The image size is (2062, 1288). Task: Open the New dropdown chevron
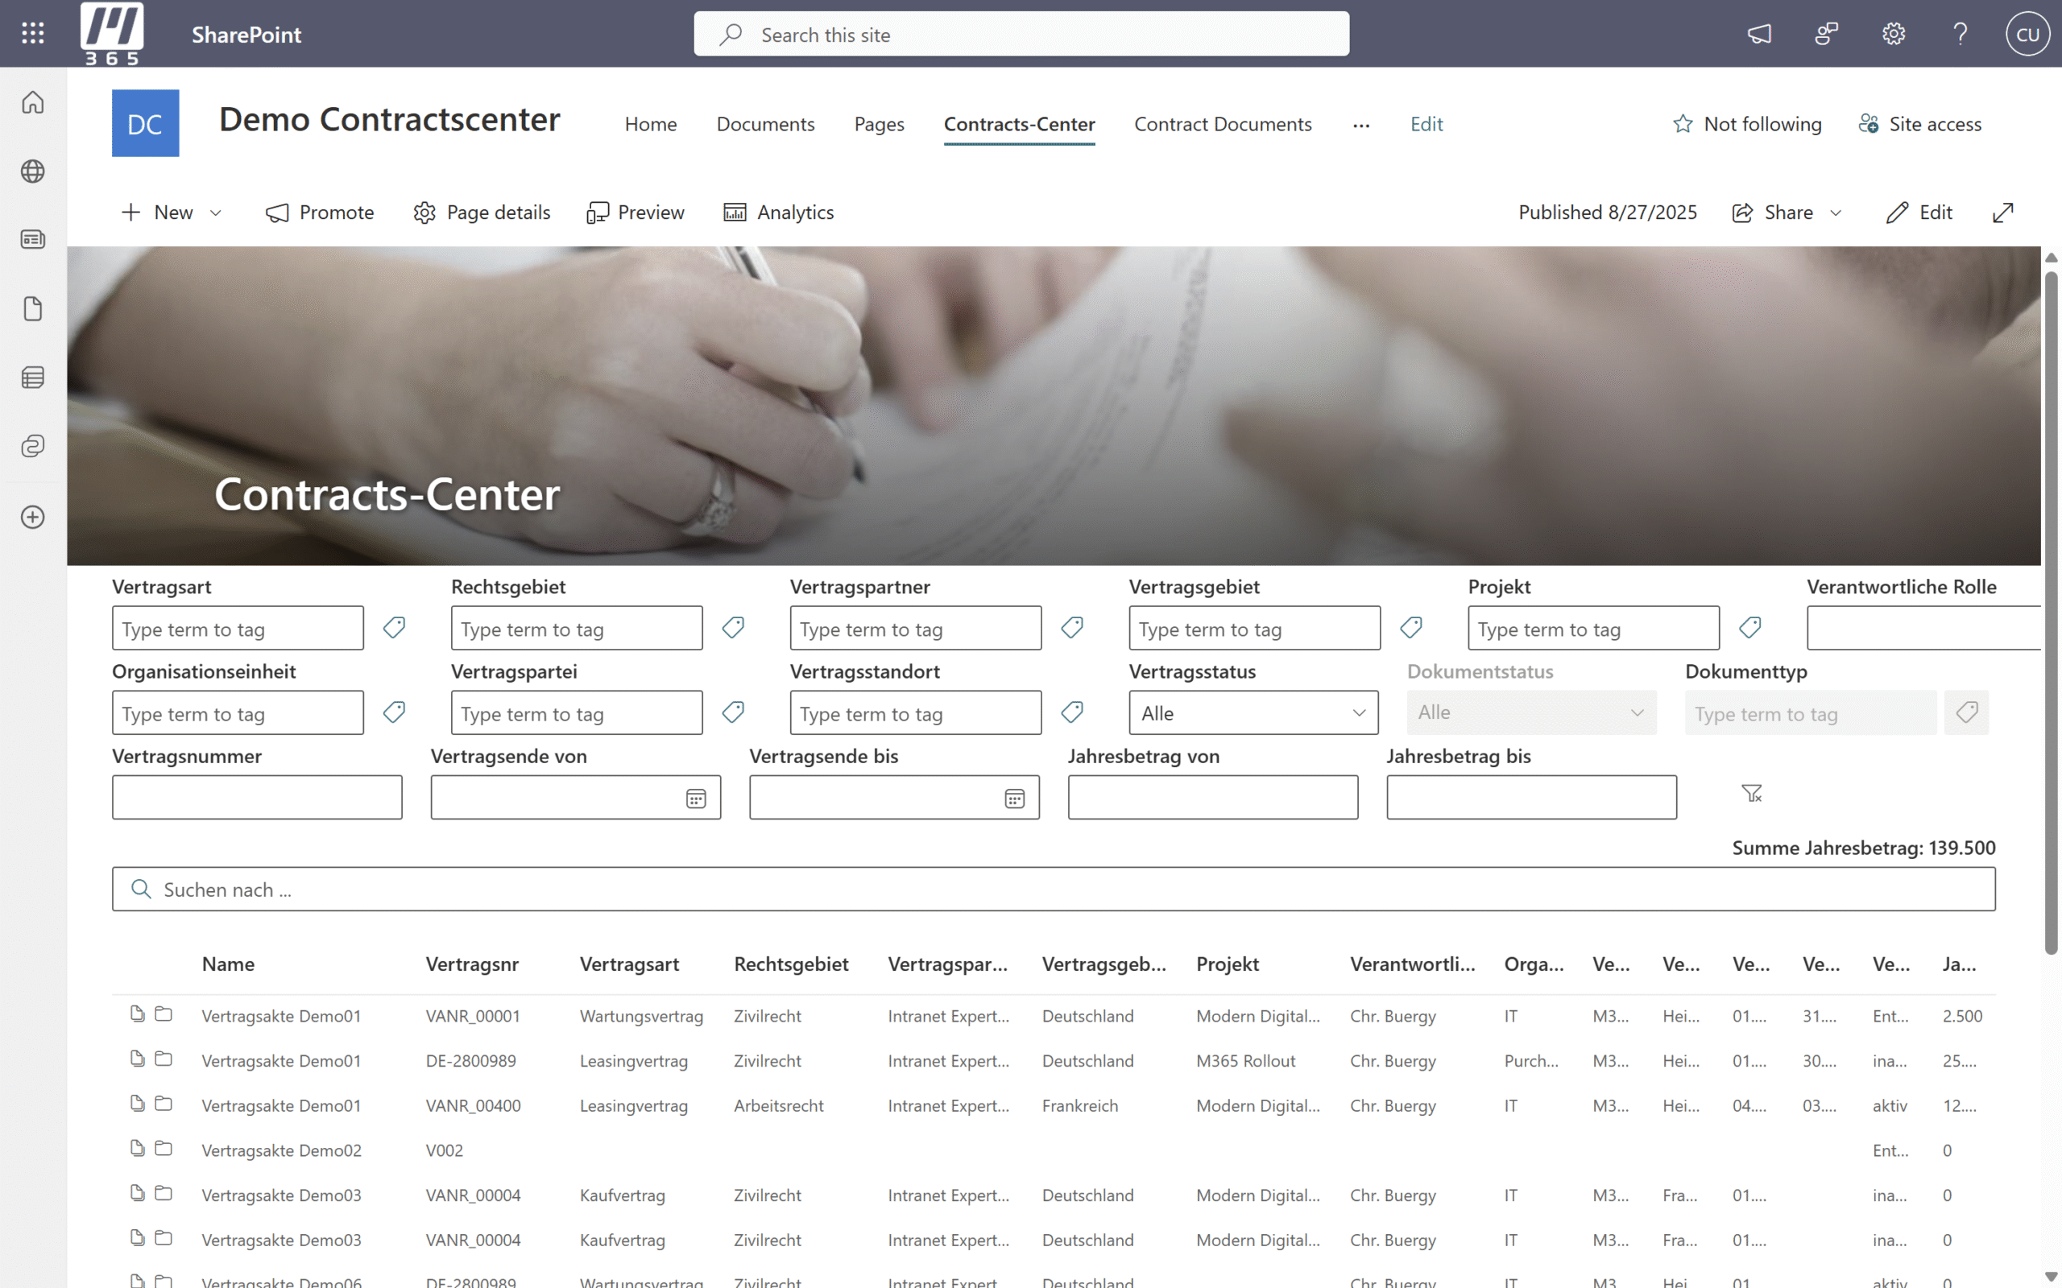[x=216, y=213]
